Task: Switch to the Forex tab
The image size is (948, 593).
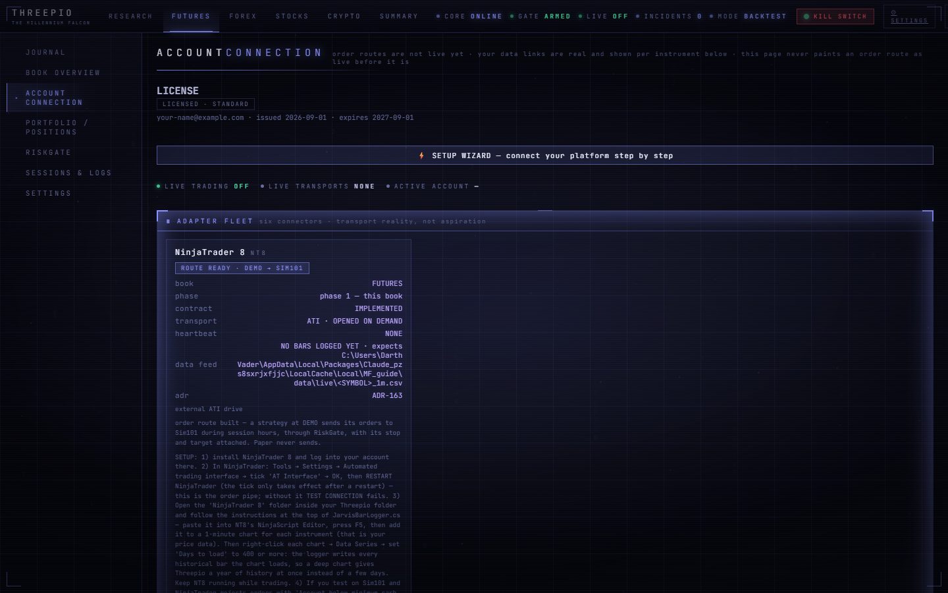Action: [243, 16]
